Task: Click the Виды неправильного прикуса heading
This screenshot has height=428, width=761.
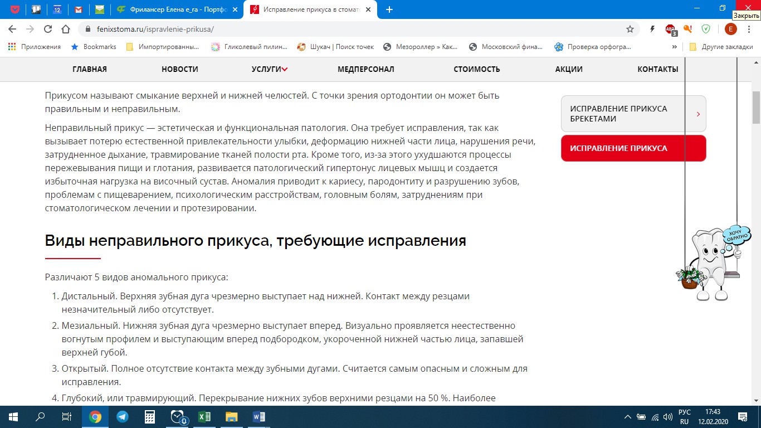Action: point(255,241)
